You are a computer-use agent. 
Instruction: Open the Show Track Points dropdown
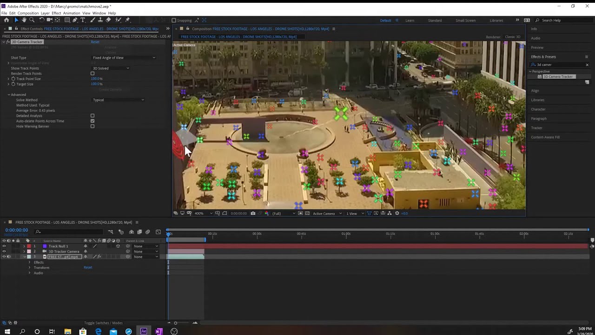pyautogui.click(x=111, y=68)
